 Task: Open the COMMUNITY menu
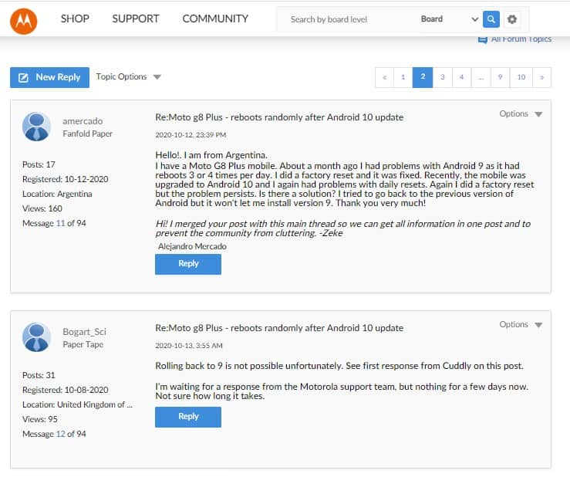pyautogui.click(x=215, y=19)
